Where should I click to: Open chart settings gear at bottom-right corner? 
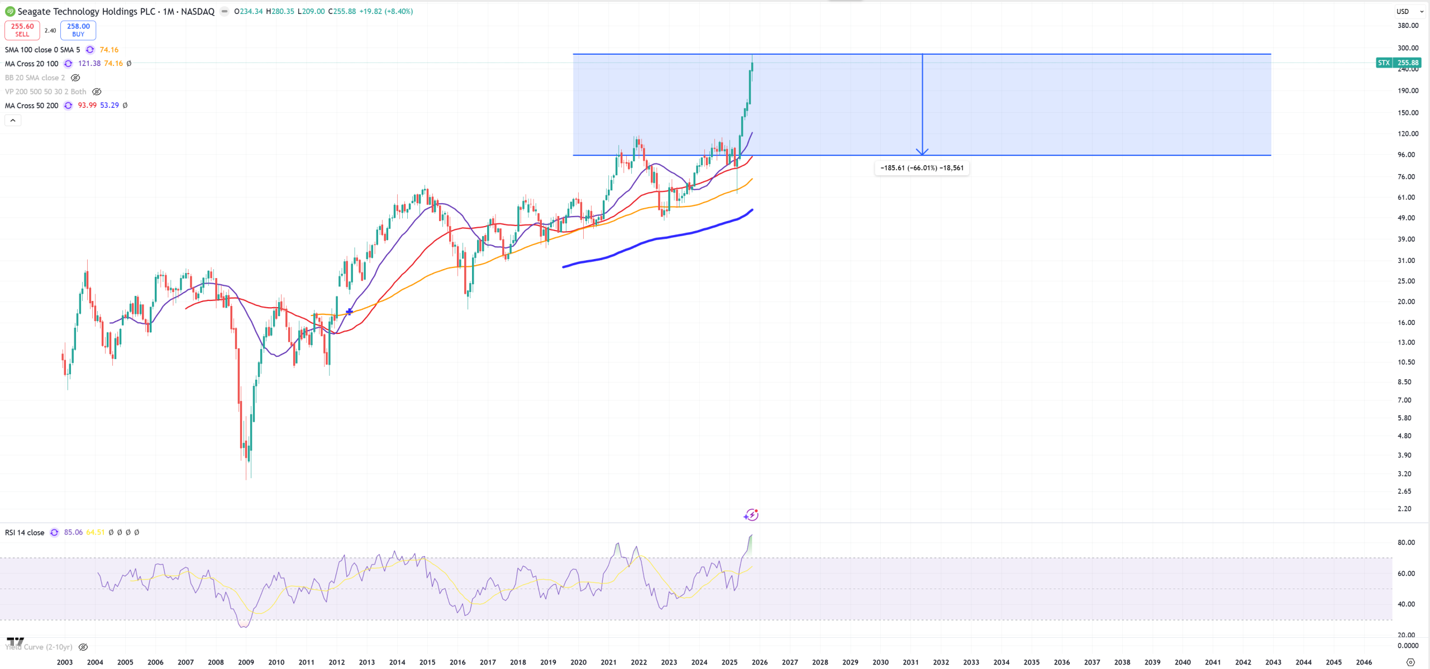click(x=1410, y=662)
